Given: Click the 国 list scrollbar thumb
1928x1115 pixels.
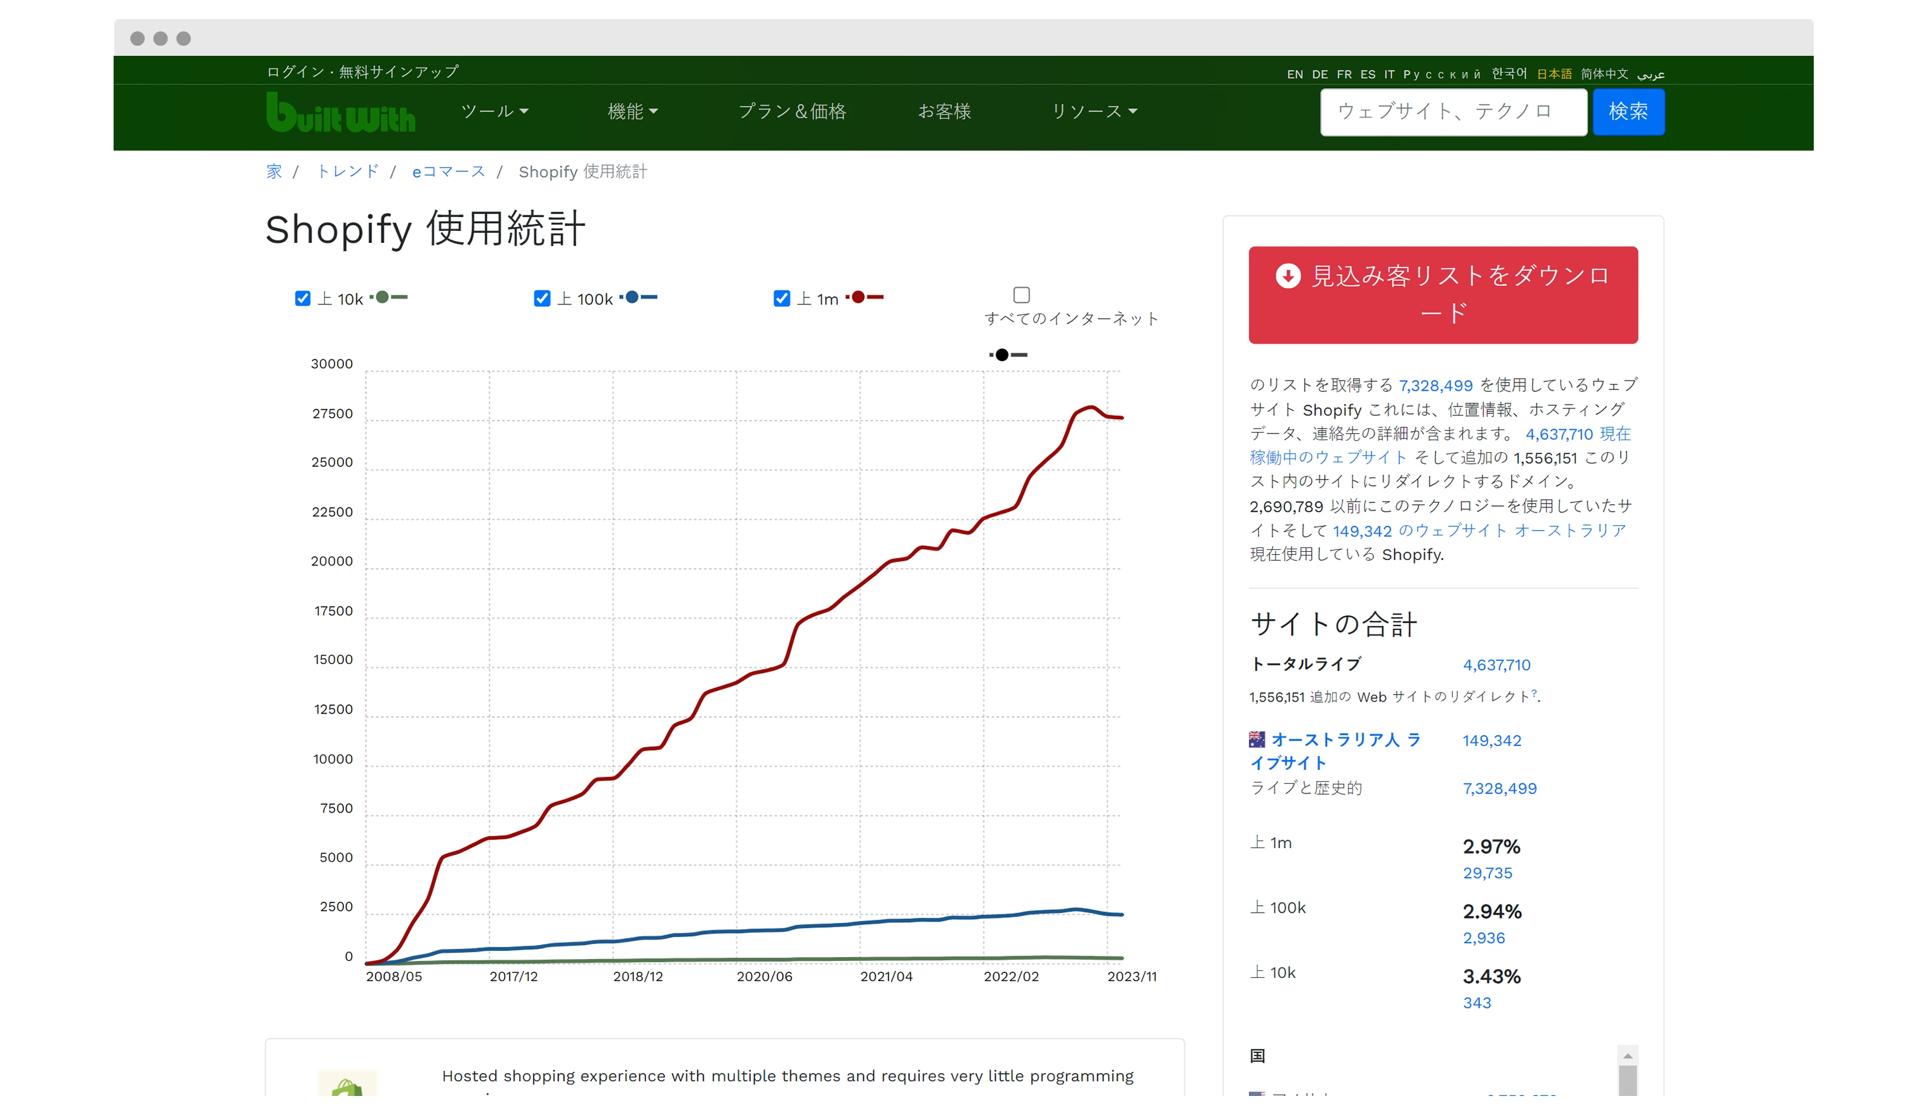Looking at the screenshot, I should tap(1627, 1081).
